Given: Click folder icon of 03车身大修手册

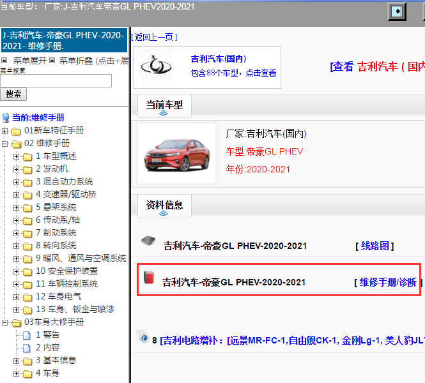Looking at the screenshot, I should click(x=16, y=323).
